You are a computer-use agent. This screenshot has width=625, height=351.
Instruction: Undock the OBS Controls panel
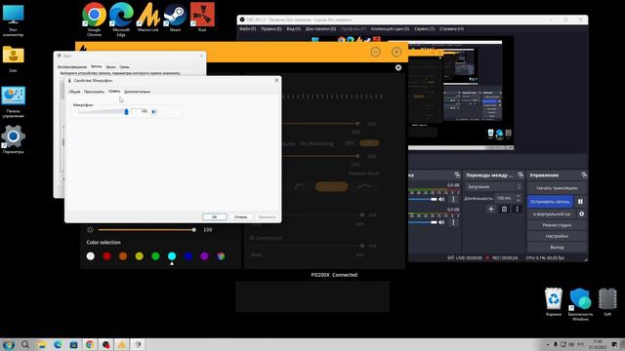tap(584, 175)
